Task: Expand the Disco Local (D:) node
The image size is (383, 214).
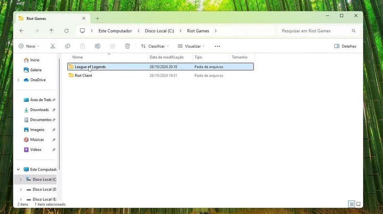Action: [x=21, y=190]
